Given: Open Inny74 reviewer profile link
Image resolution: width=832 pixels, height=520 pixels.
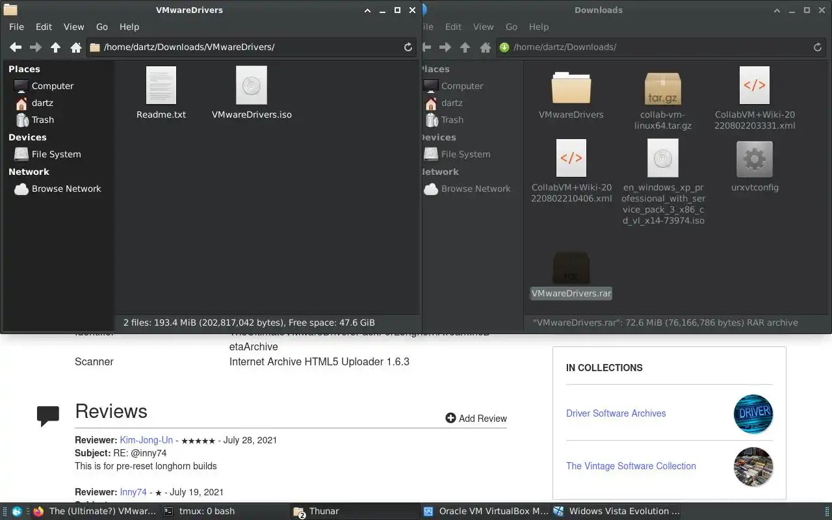Looking at the screenshot, I should click(x=133, y=492).
